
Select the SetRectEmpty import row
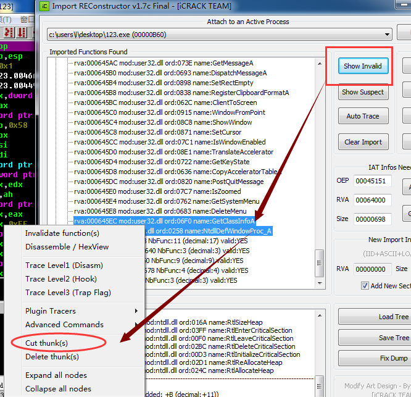coord(164,83)
